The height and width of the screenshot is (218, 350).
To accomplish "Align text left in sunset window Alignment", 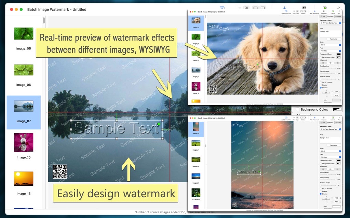I will 323,169.
